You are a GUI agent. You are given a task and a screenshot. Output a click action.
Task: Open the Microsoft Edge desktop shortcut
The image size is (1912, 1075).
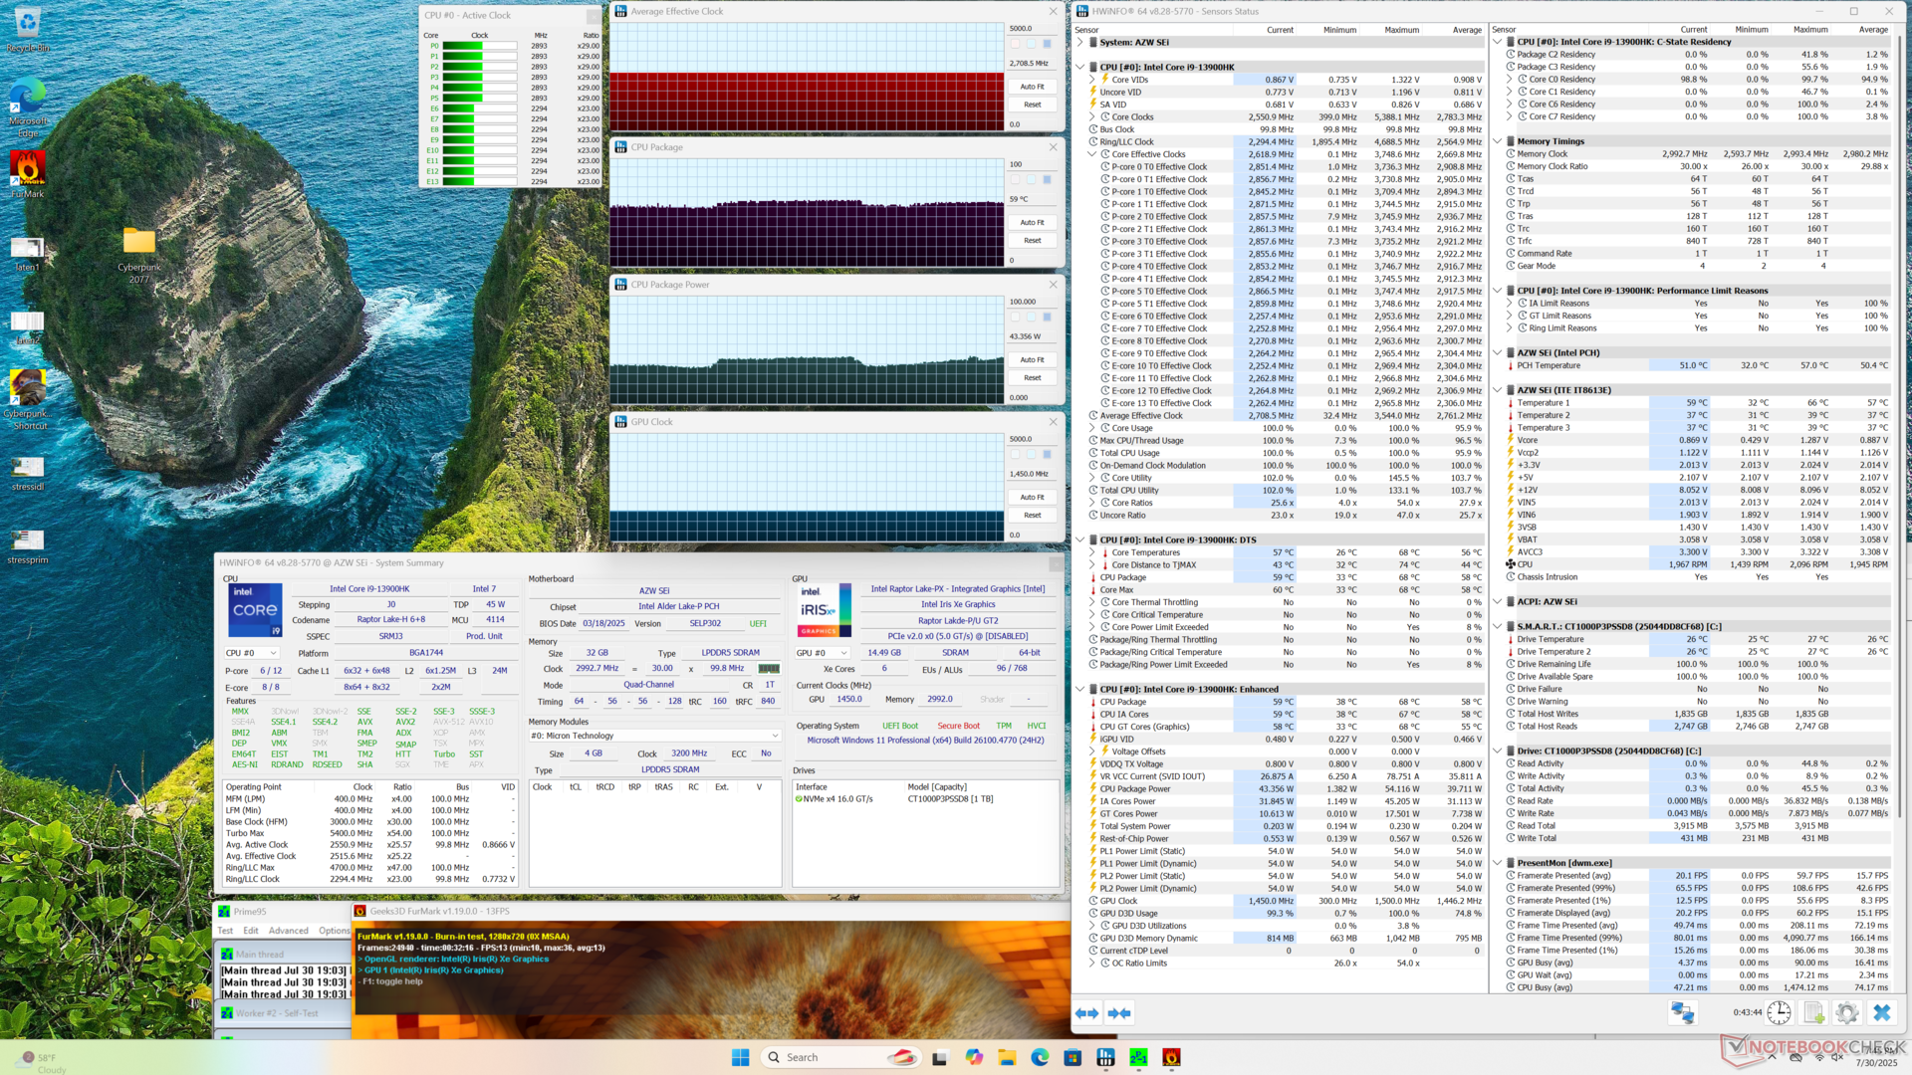pyautogui.click(x=28, y=107)
